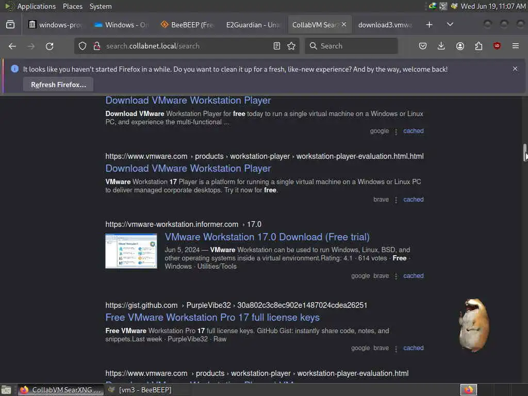The height and width of the screenshot is (396, 528).
Task: Toggle reader view icon in address bar
Action: click(x=277, y=46)
